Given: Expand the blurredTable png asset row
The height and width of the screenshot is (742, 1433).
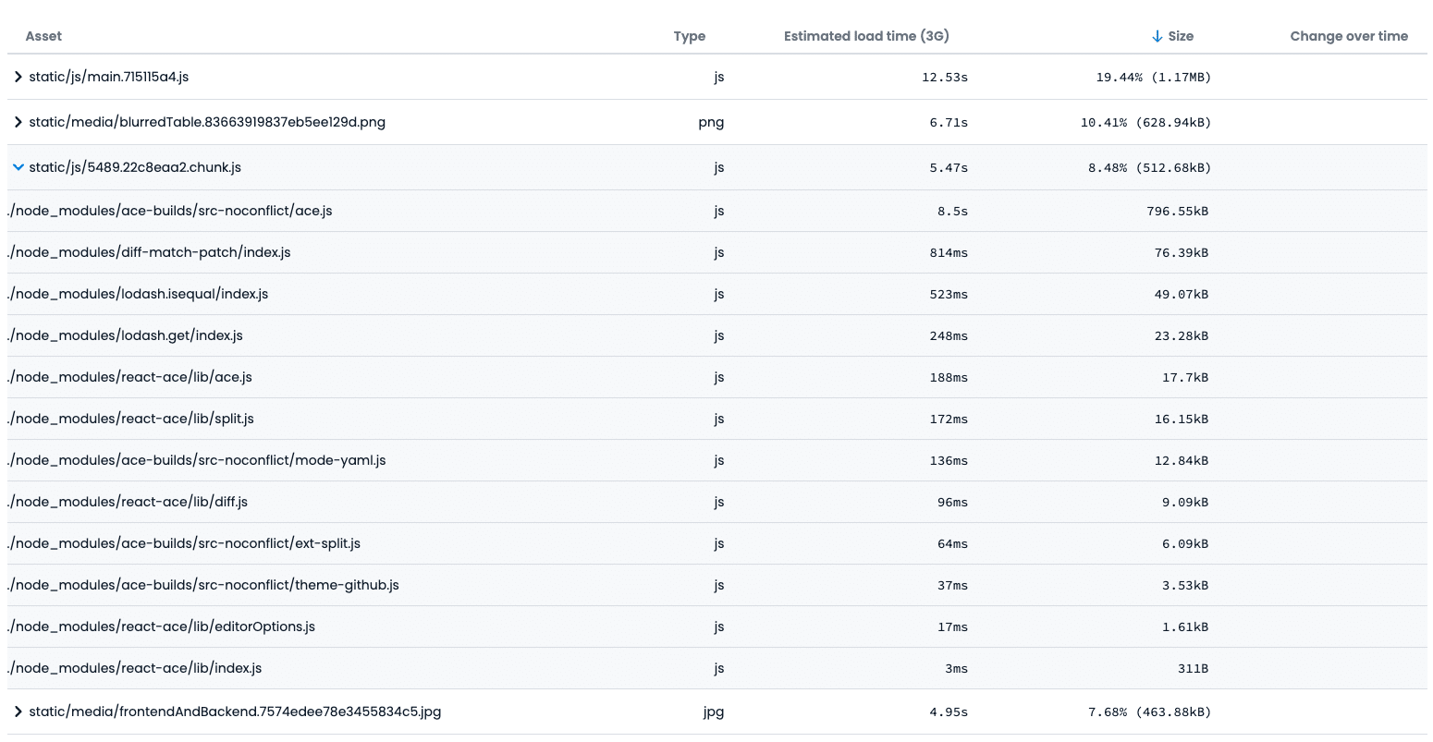Looking at the screenshot, I should pos(18,122).
